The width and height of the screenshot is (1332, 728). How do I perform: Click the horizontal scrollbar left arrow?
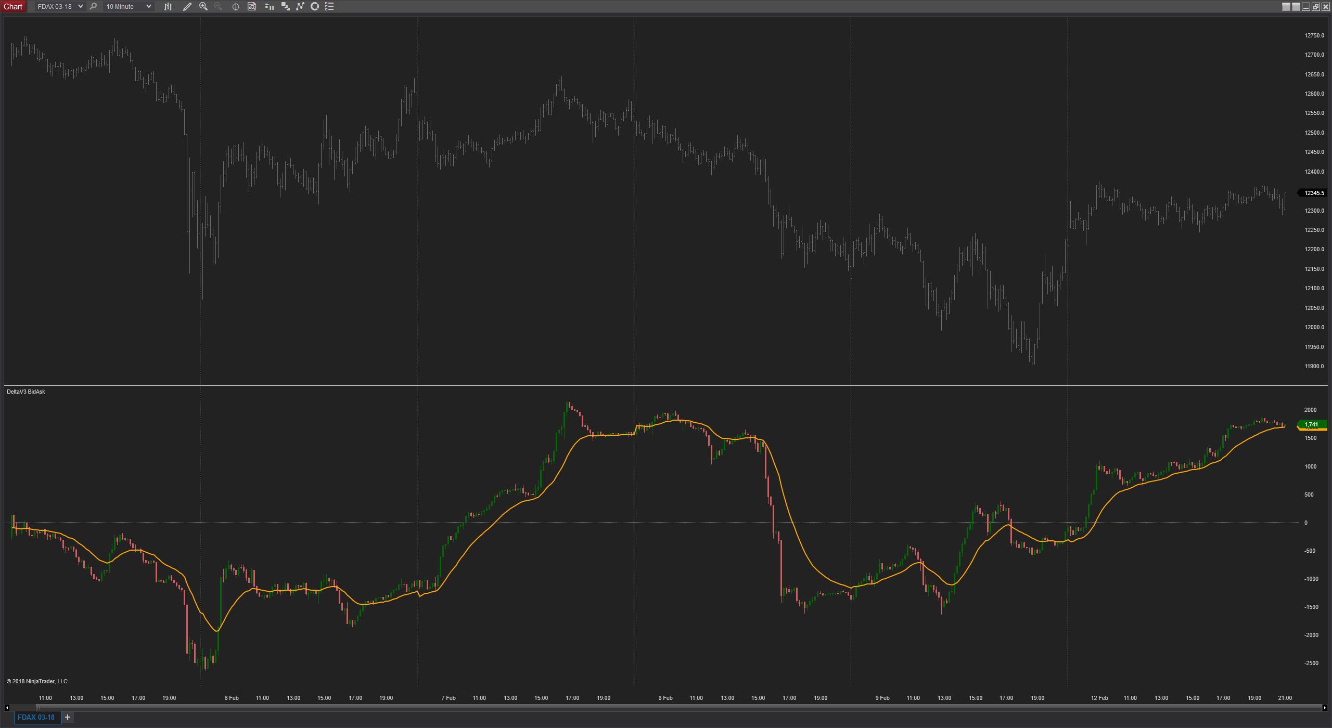pos(7,708)
